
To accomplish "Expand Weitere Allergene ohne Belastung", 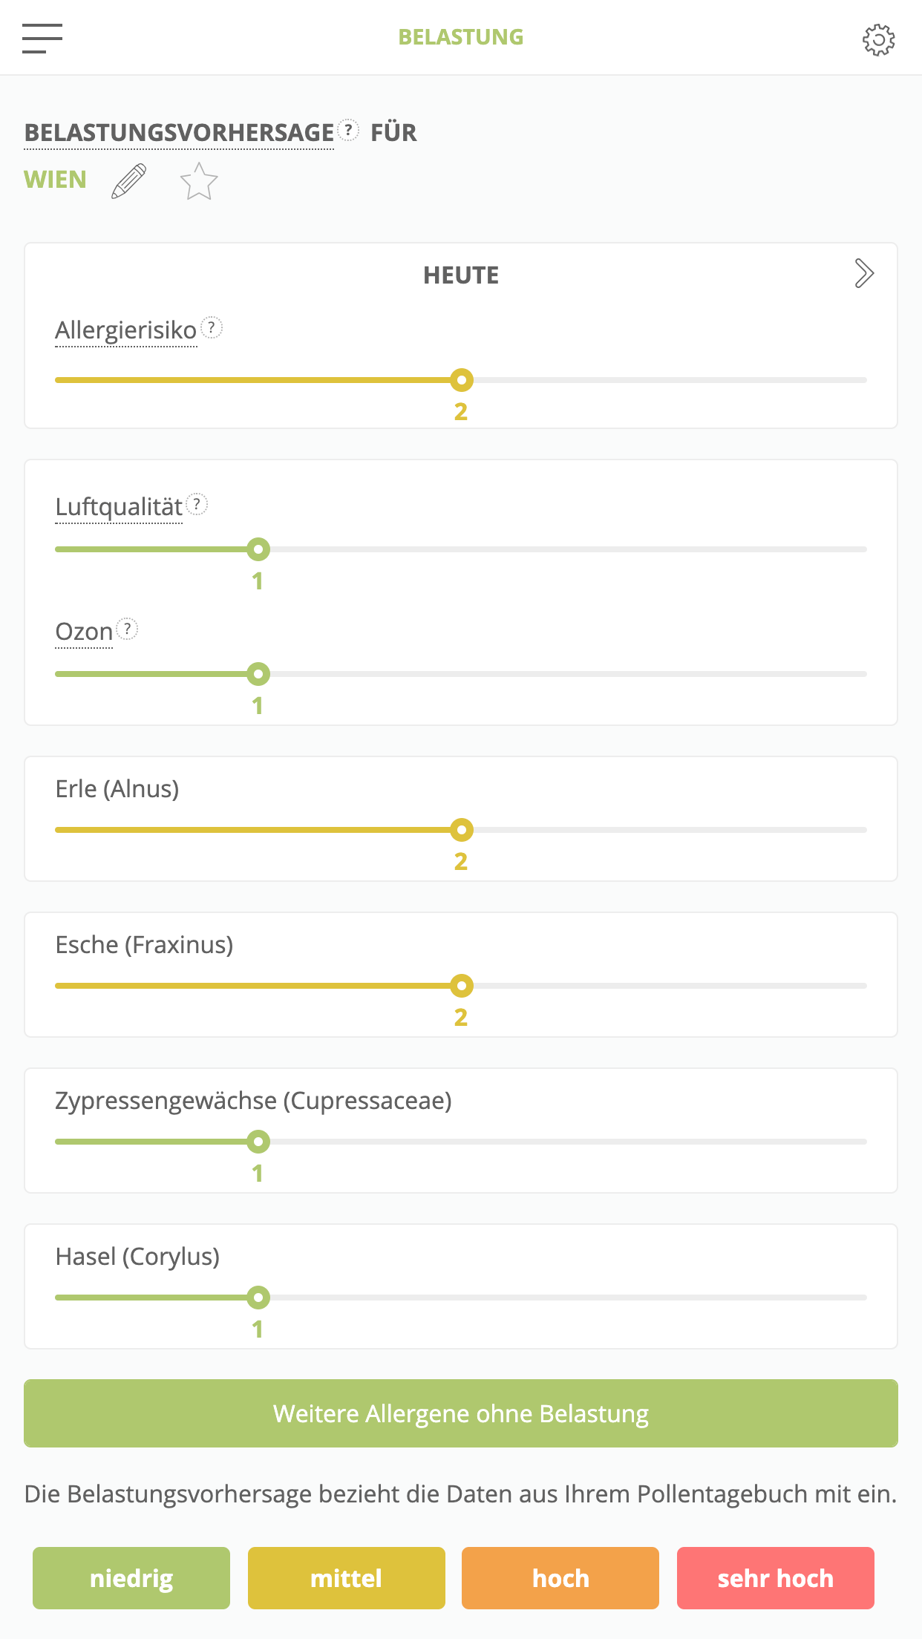I will [x=461, y=1413].
